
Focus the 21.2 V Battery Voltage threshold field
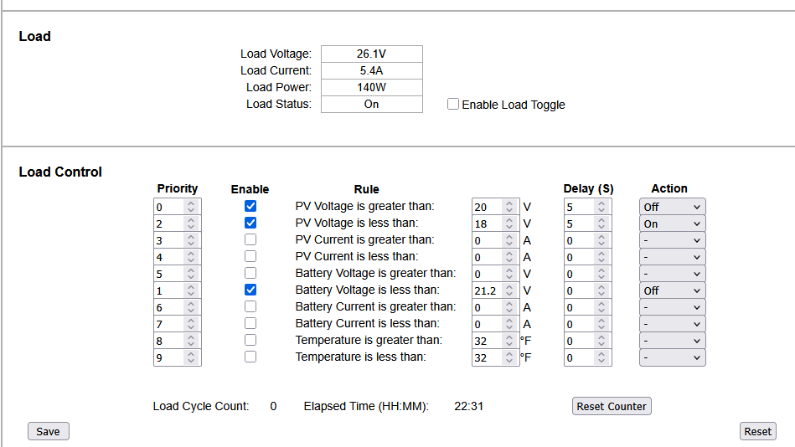pyautogui.click(x=495, y=290)
